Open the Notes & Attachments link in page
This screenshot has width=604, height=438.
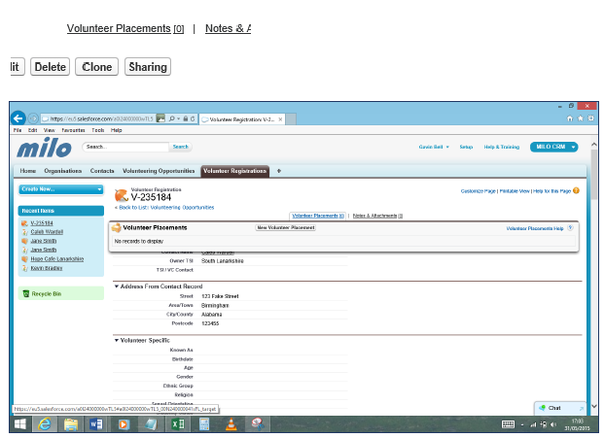pos(377,216)
